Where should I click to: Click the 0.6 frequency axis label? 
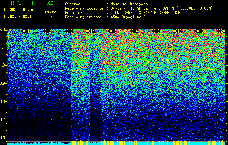point(3,138)
